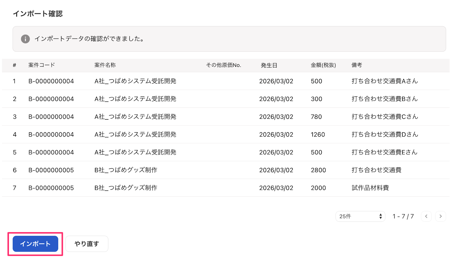Select 打ち合わせ交通費Cさん remark cell
This screenshot has width=456, height=259.
tap(385, 117)
